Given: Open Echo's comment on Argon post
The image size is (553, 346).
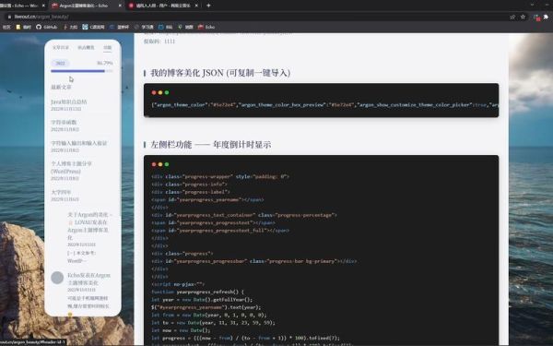Looking at the screenshot, I should point(88,279).
